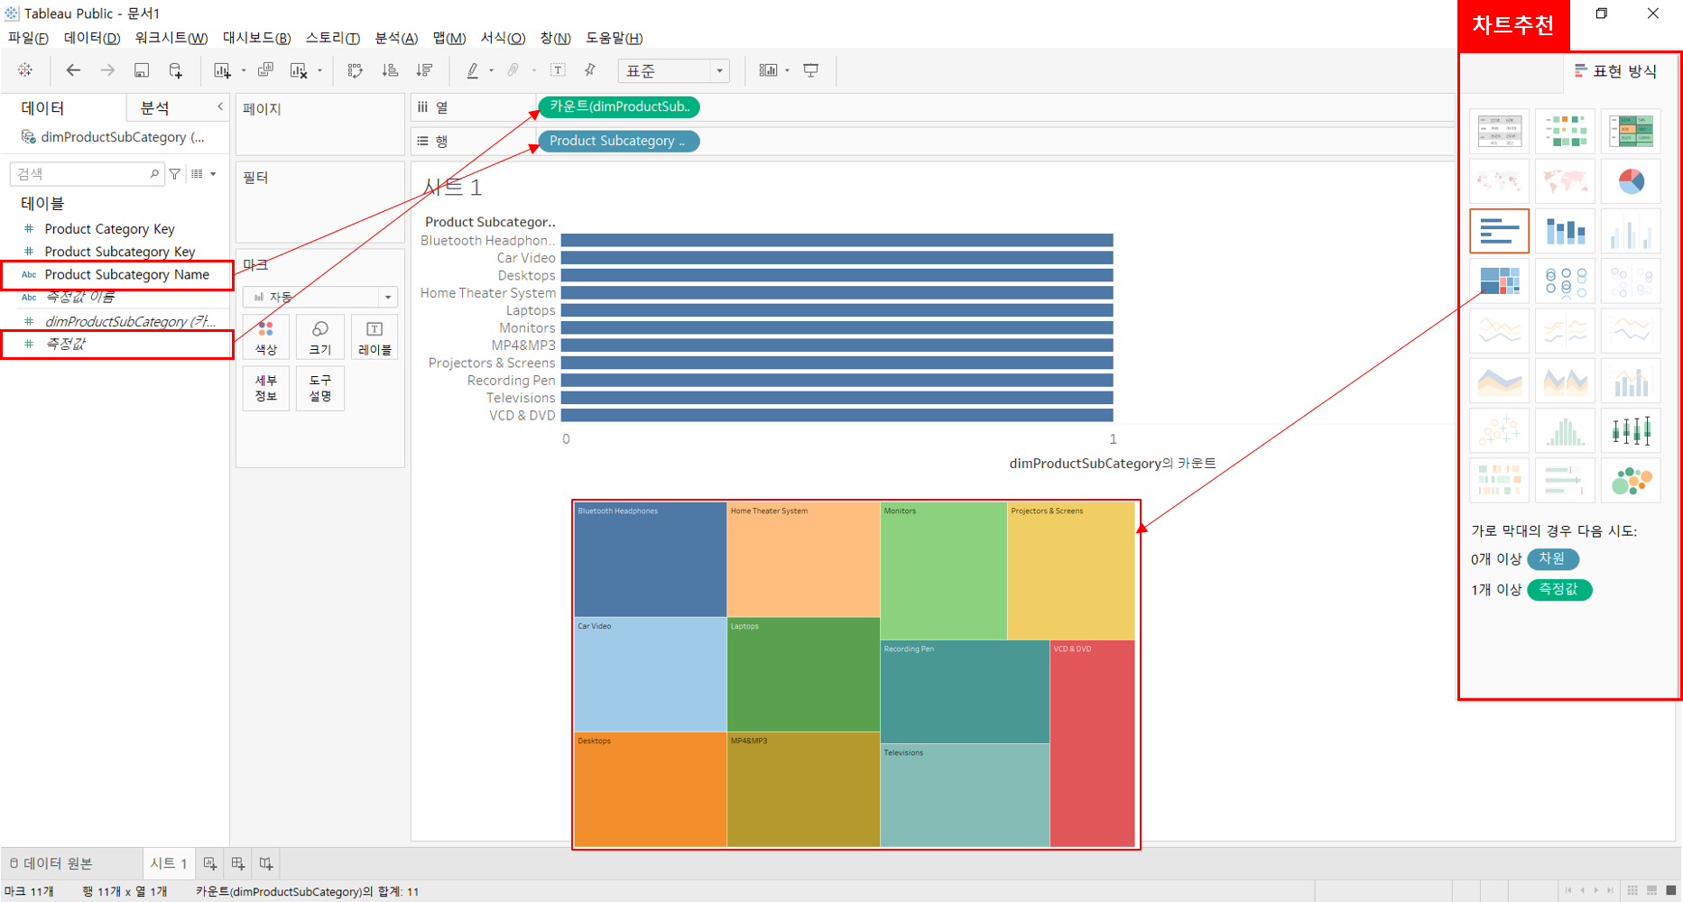Choose the horizontal bars chart type
This screenshot has width=1683, height=902.
point(1500,231)
